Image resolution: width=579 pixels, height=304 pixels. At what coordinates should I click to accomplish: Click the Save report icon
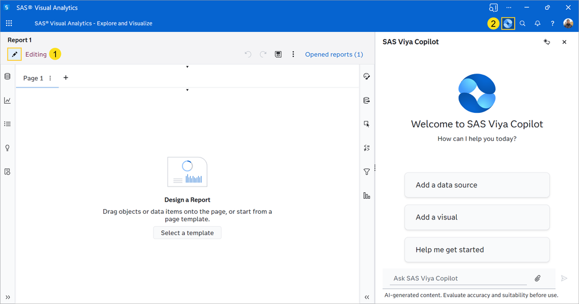(278, 54)
